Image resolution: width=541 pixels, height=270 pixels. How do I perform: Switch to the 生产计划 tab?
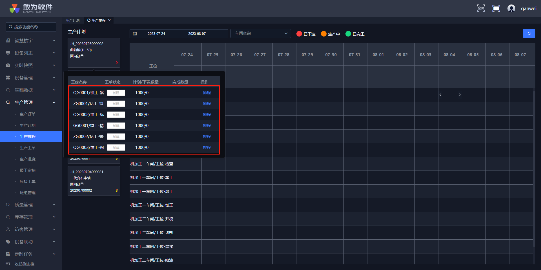tap(73, 21)
